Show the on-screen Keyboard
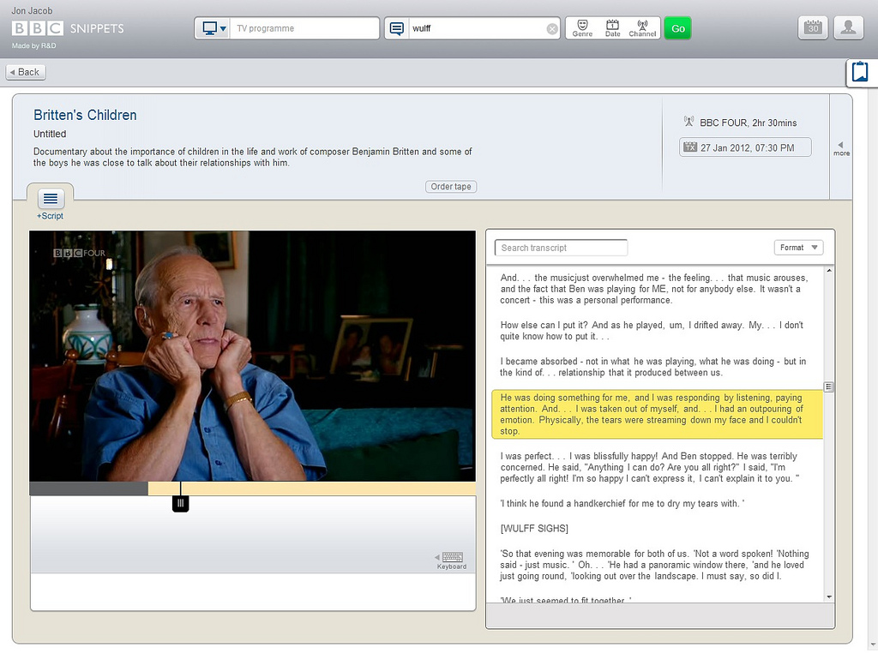 (452, 560)
